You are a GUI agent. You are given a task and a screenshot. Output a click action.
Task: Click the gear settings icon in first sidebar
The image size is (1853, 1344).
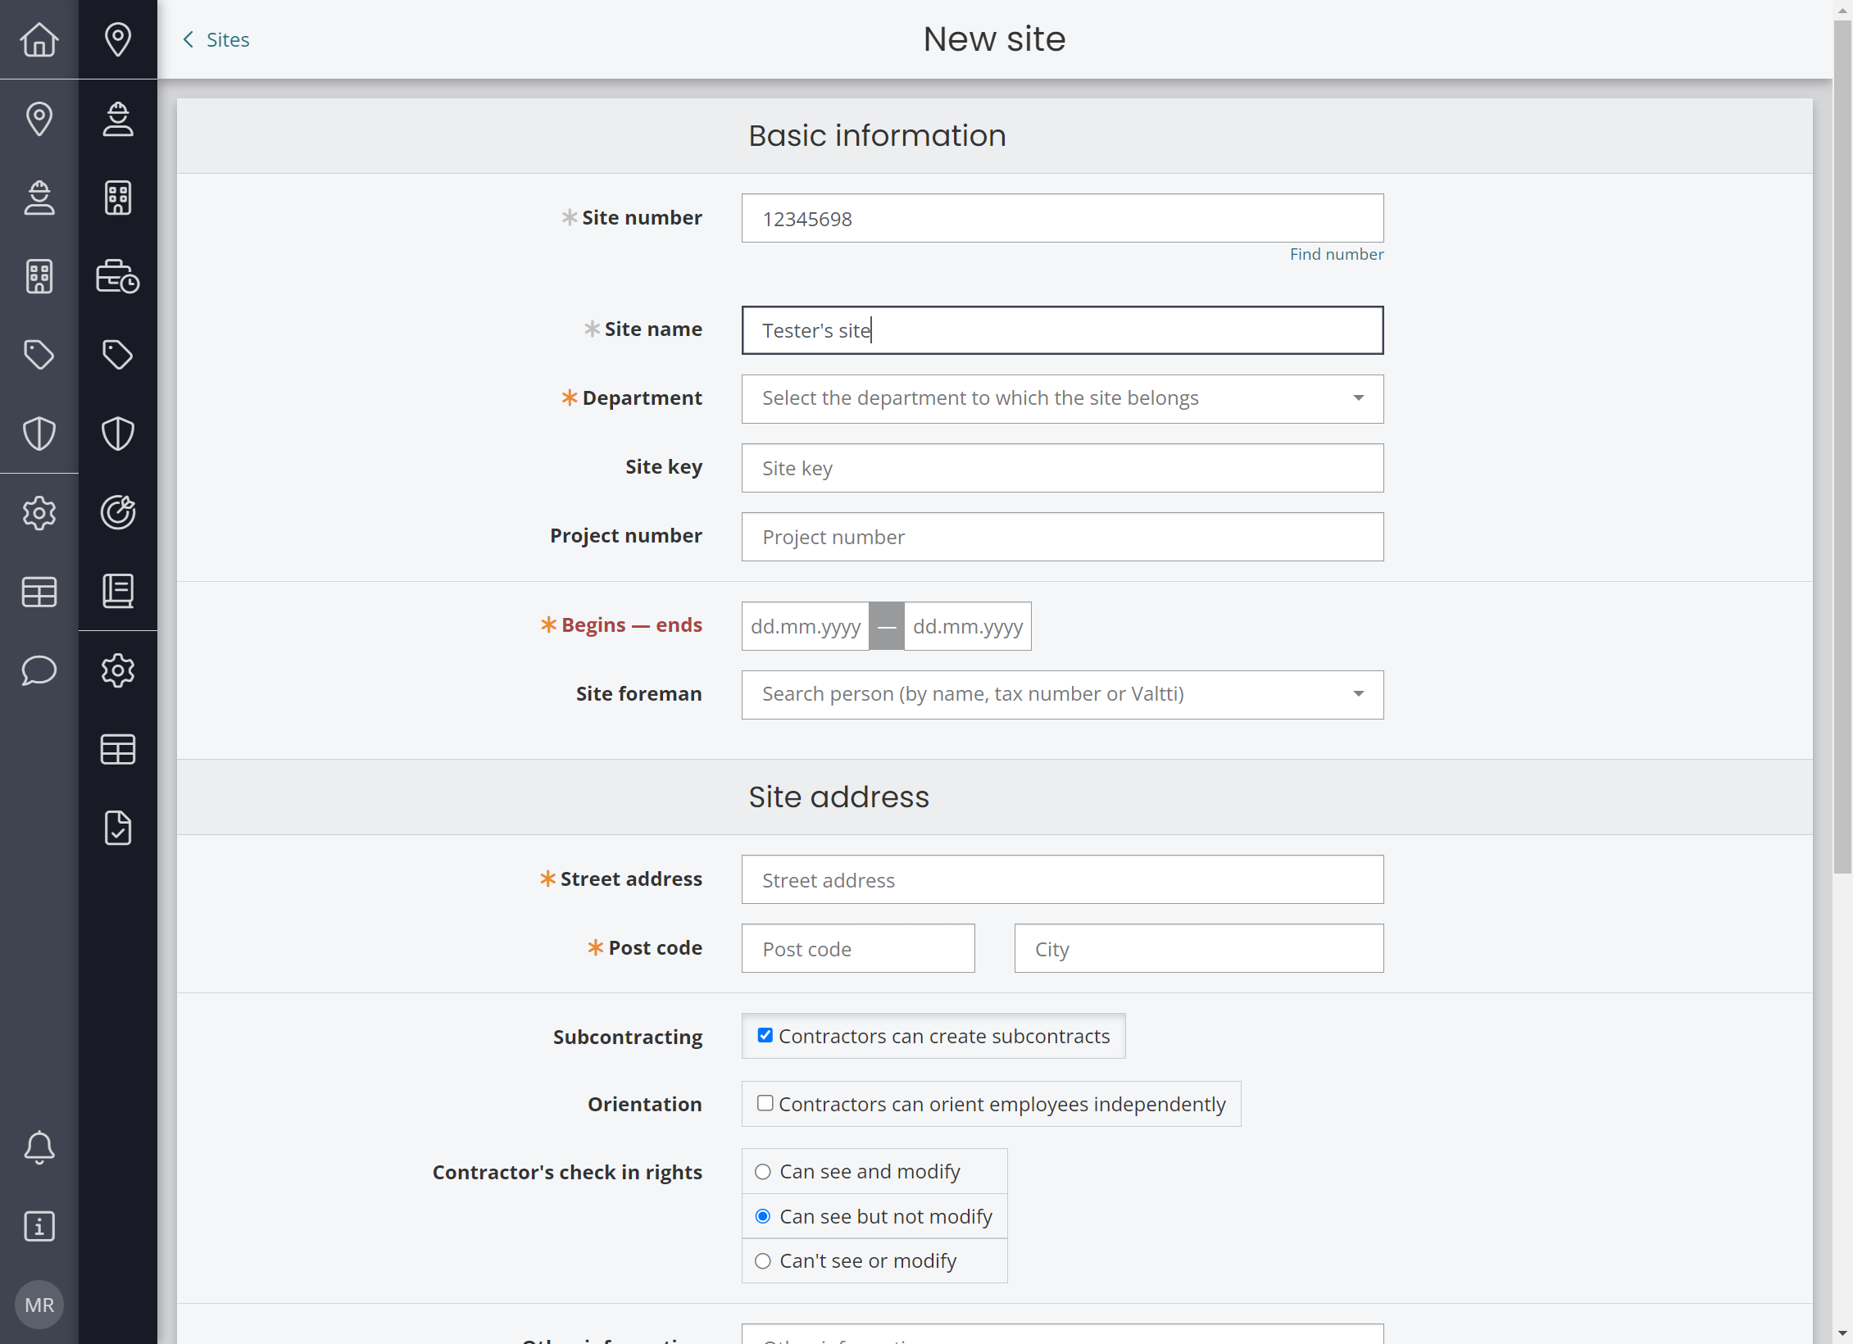(x=39, y=513)
